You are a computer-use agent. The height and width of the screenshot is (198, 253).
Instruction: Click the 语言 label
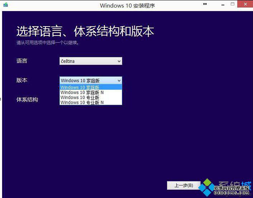coord(22,61)
